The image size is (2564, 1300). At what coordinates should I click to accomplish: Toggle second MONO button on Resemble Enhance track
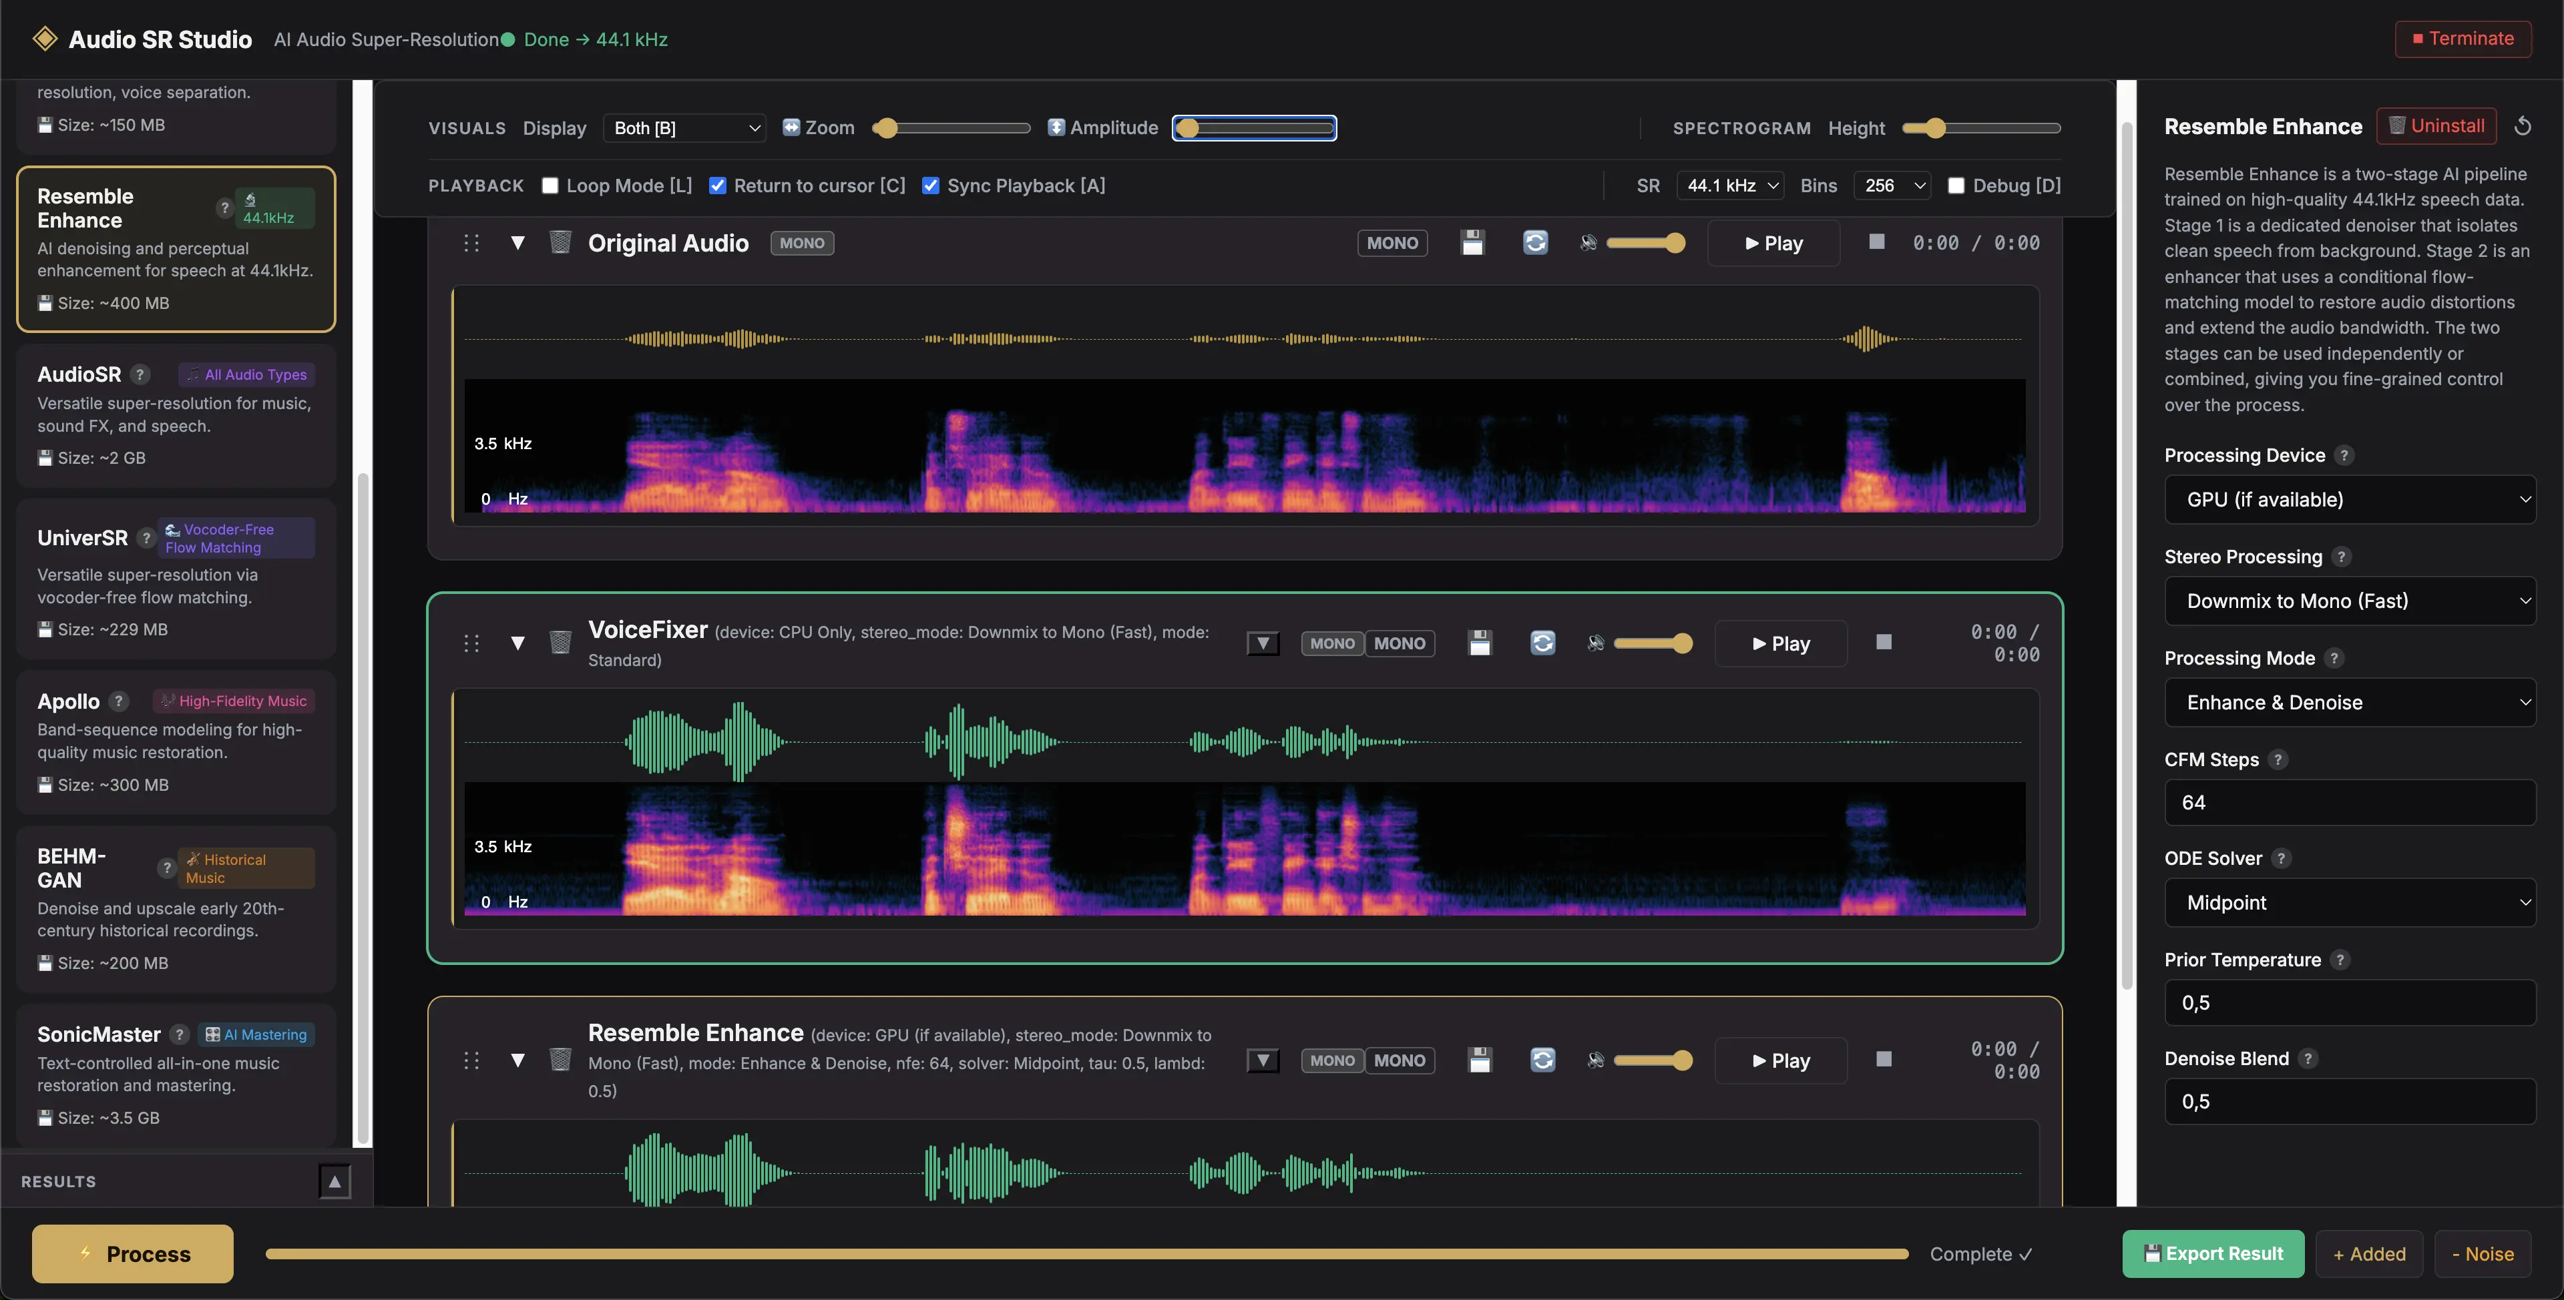tap(1400, 1060)
